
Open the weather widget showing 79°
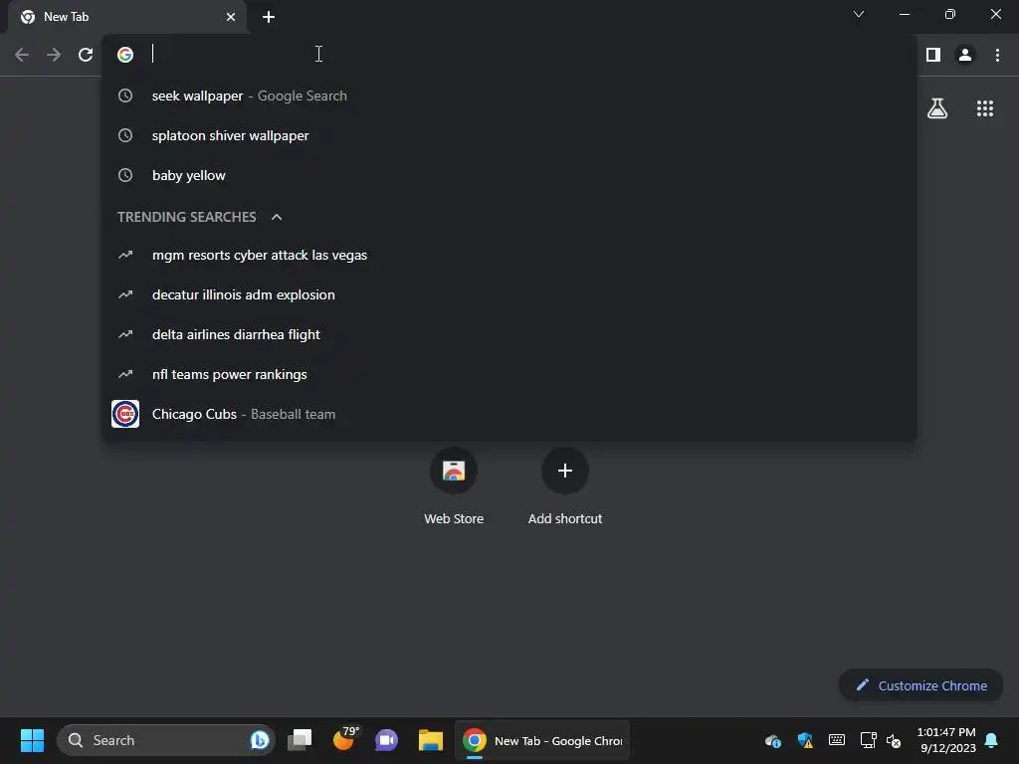[345, 739]
